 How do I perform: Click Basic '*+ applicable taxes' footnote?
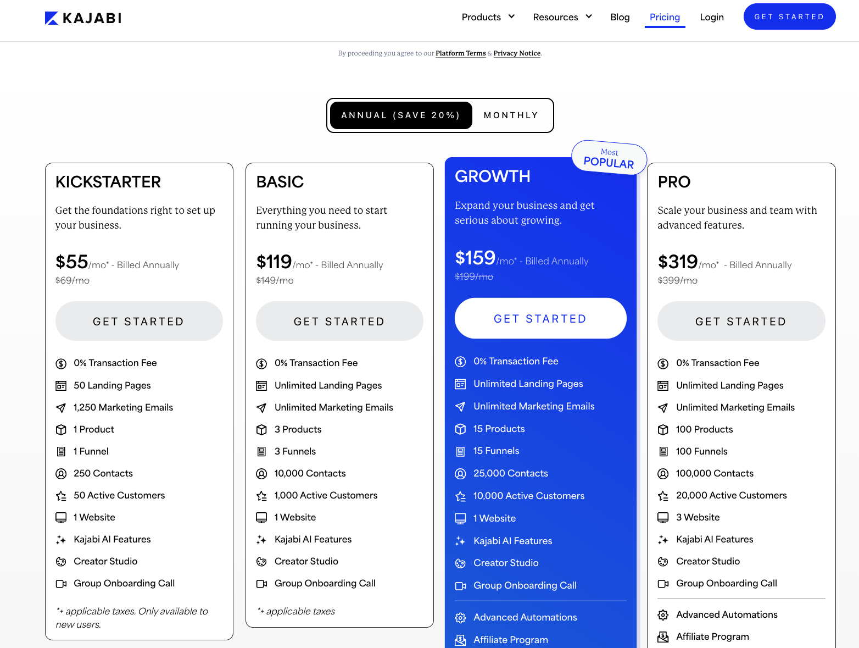(296, 611)
